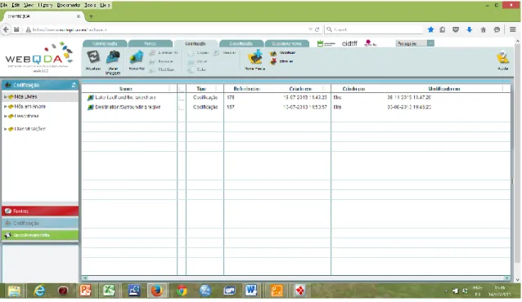The height and width of the screenshot is (302, 522).
Task: Click the Firefox bookmark star icon
Action: [x=430, y=29]
